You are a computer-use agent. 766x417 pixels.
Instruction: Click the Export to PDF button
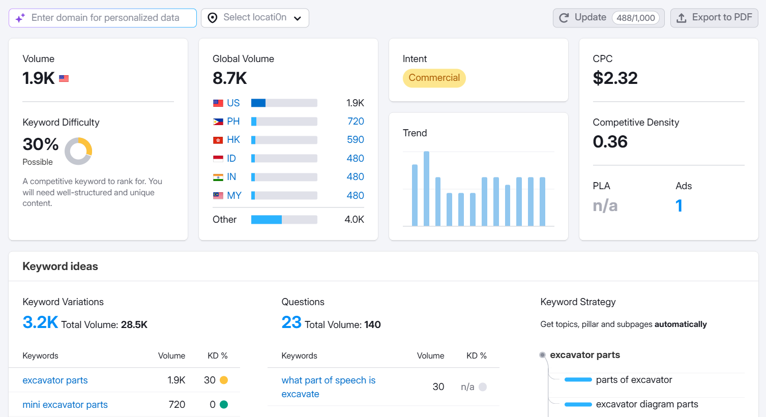click(x=714, y=17)
